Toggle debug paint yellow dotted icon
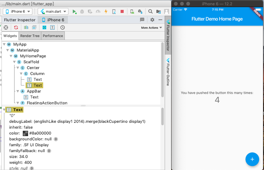The image size is (264, 170). tap(44, 27)
